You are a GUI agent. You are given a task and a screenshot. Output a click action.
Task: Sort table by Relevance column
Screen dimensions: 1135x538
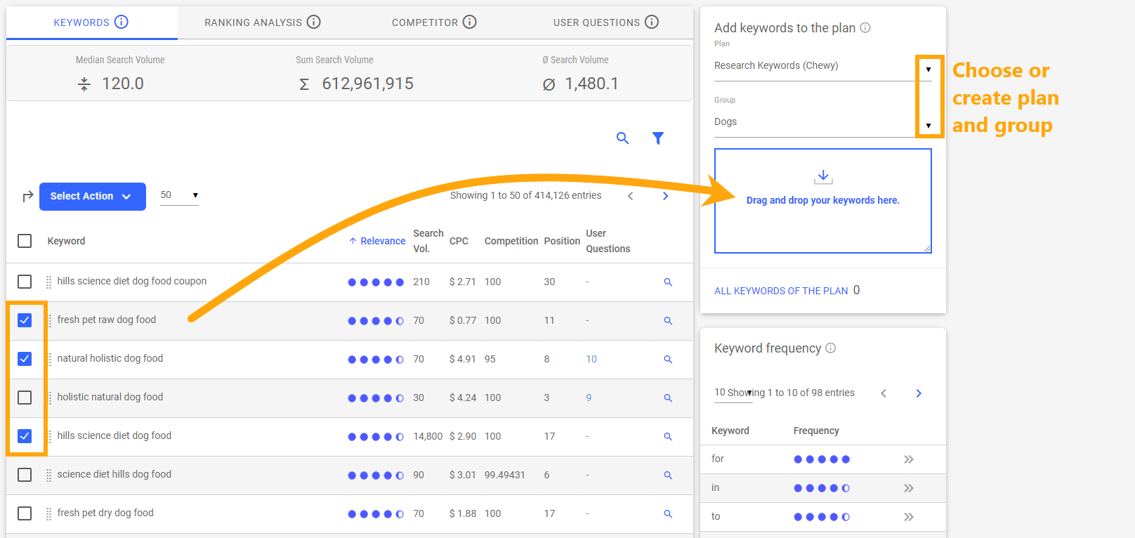click(x=377, y=241)
